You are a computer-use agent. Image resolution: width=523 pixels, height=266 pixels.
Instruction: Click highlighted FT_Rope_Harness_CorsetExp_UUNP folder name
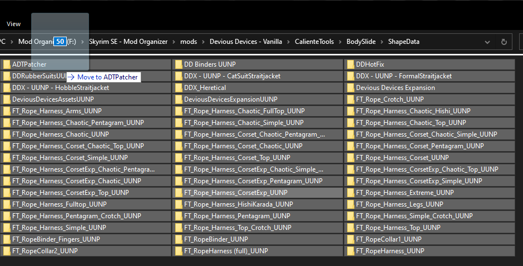point(235,193)
